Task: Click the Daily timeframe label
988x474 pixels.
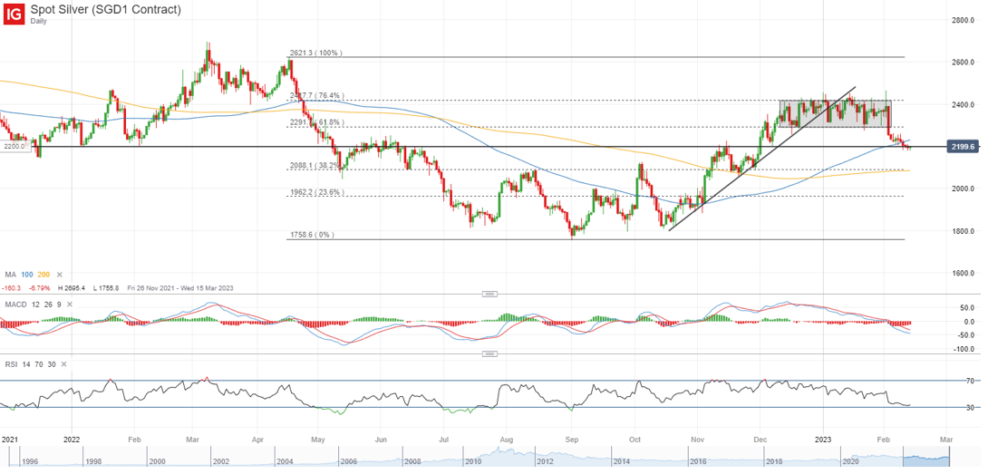Action: click(38, 21)
